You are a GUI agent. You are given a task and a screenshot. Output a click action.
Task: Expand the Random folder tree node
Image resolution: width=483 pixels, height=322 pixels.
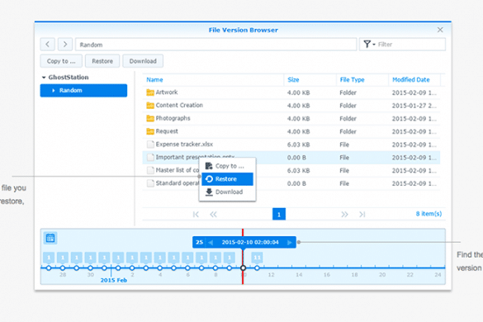coord(54,90)
